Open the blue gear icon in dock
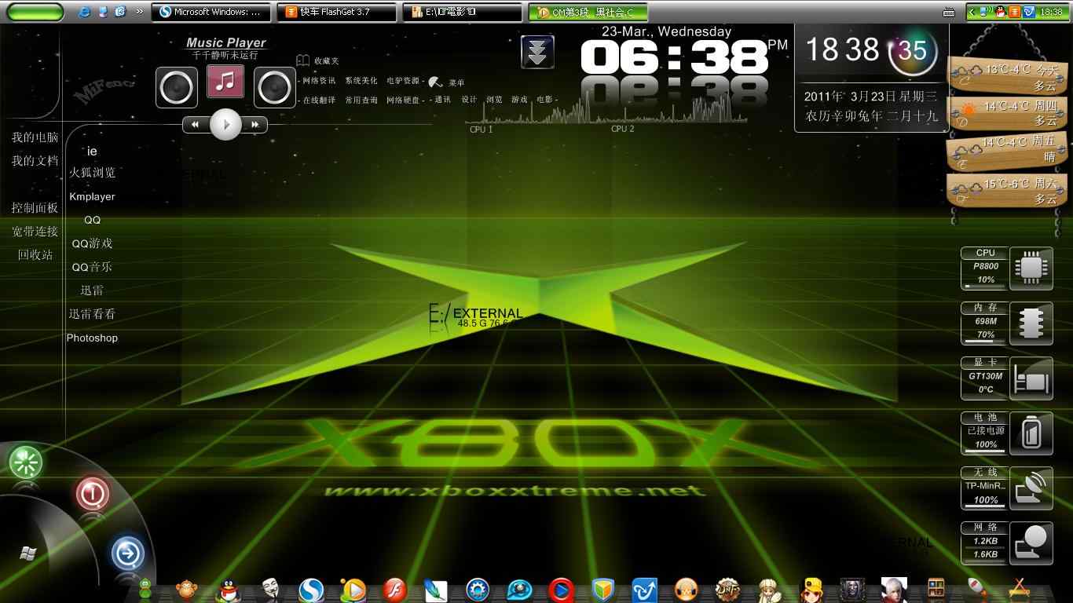1073x603 pixels. point(478,590)
